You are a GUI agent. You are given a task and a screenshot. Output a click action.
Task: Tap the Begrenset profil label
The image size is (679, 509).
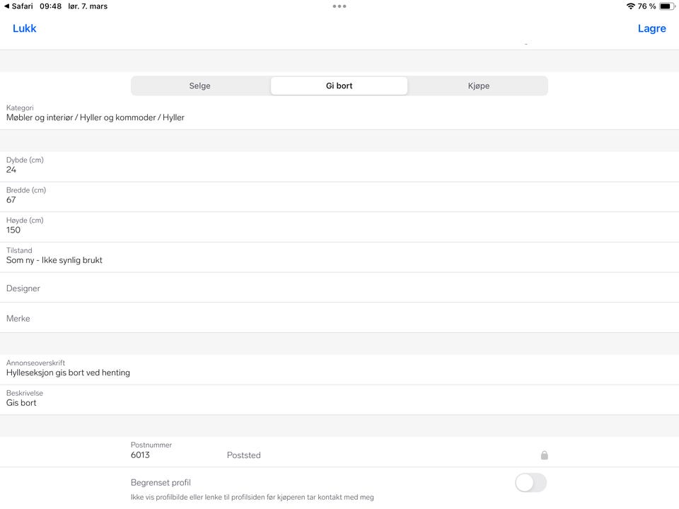(x=161, y=483)
